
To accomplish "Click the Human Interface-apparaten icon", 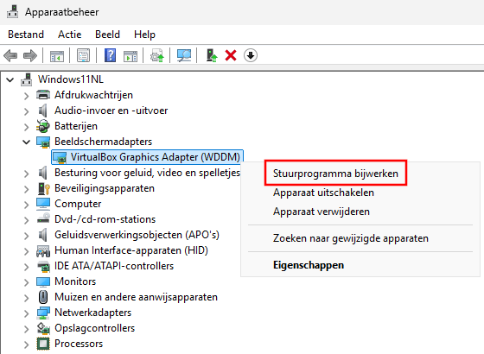I will [43, 250].
